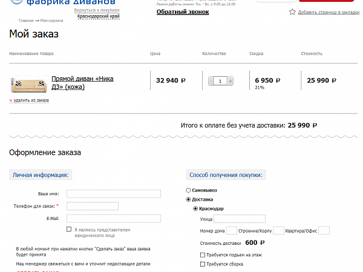This screenshot has height=272, width=363.
Task: Open the Прямой диван Ника Д3 product link
Action: pos(82,83)
